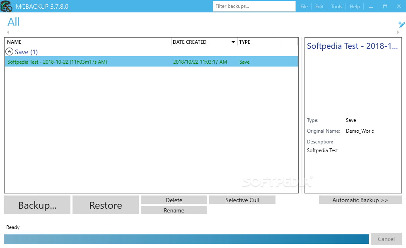Click the Delete button

(x=174, y=200)
